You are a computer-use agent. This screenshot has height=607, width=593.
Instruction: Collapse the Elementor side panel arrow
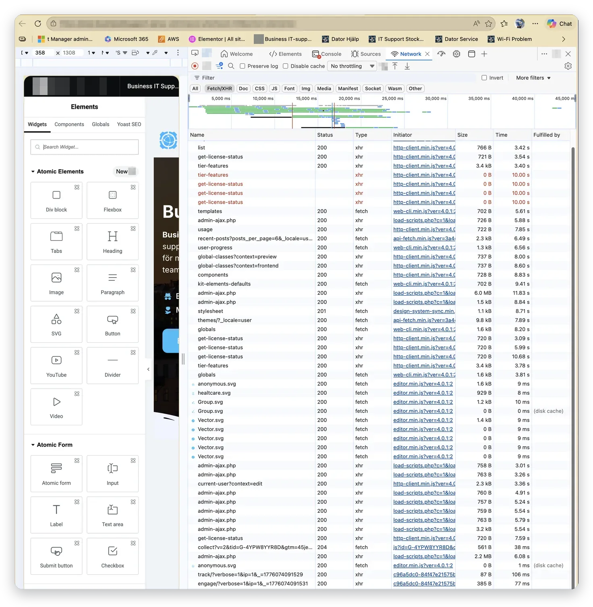click(x=148, y=369)
